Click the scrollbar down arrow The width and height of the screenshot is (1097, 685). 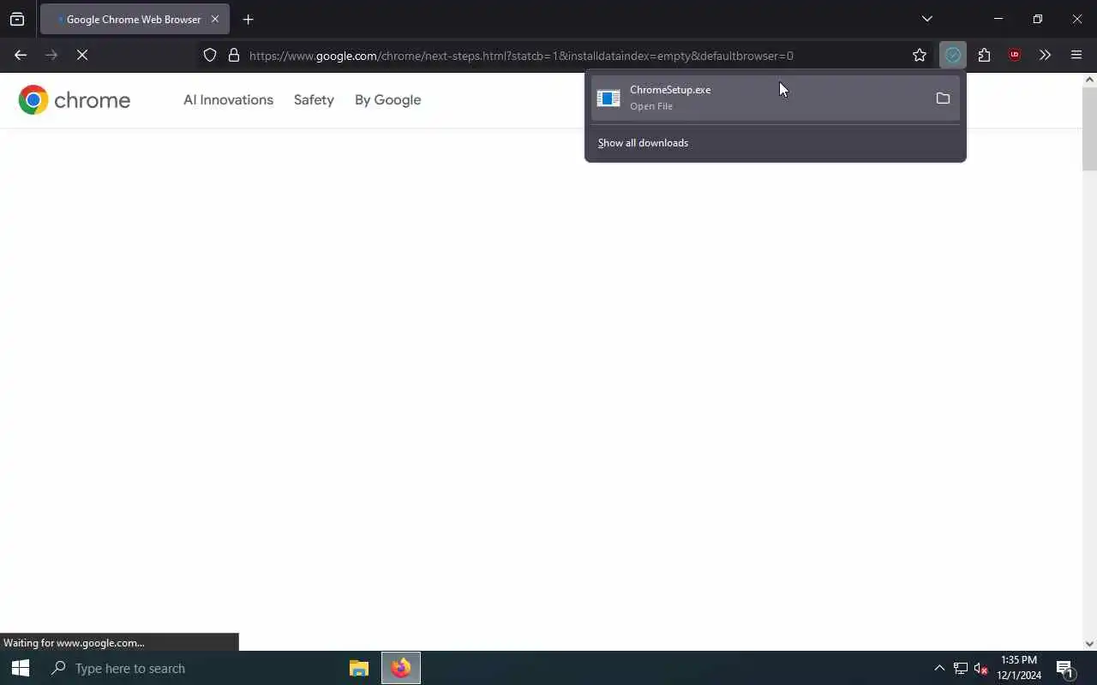coord(1089,644)
